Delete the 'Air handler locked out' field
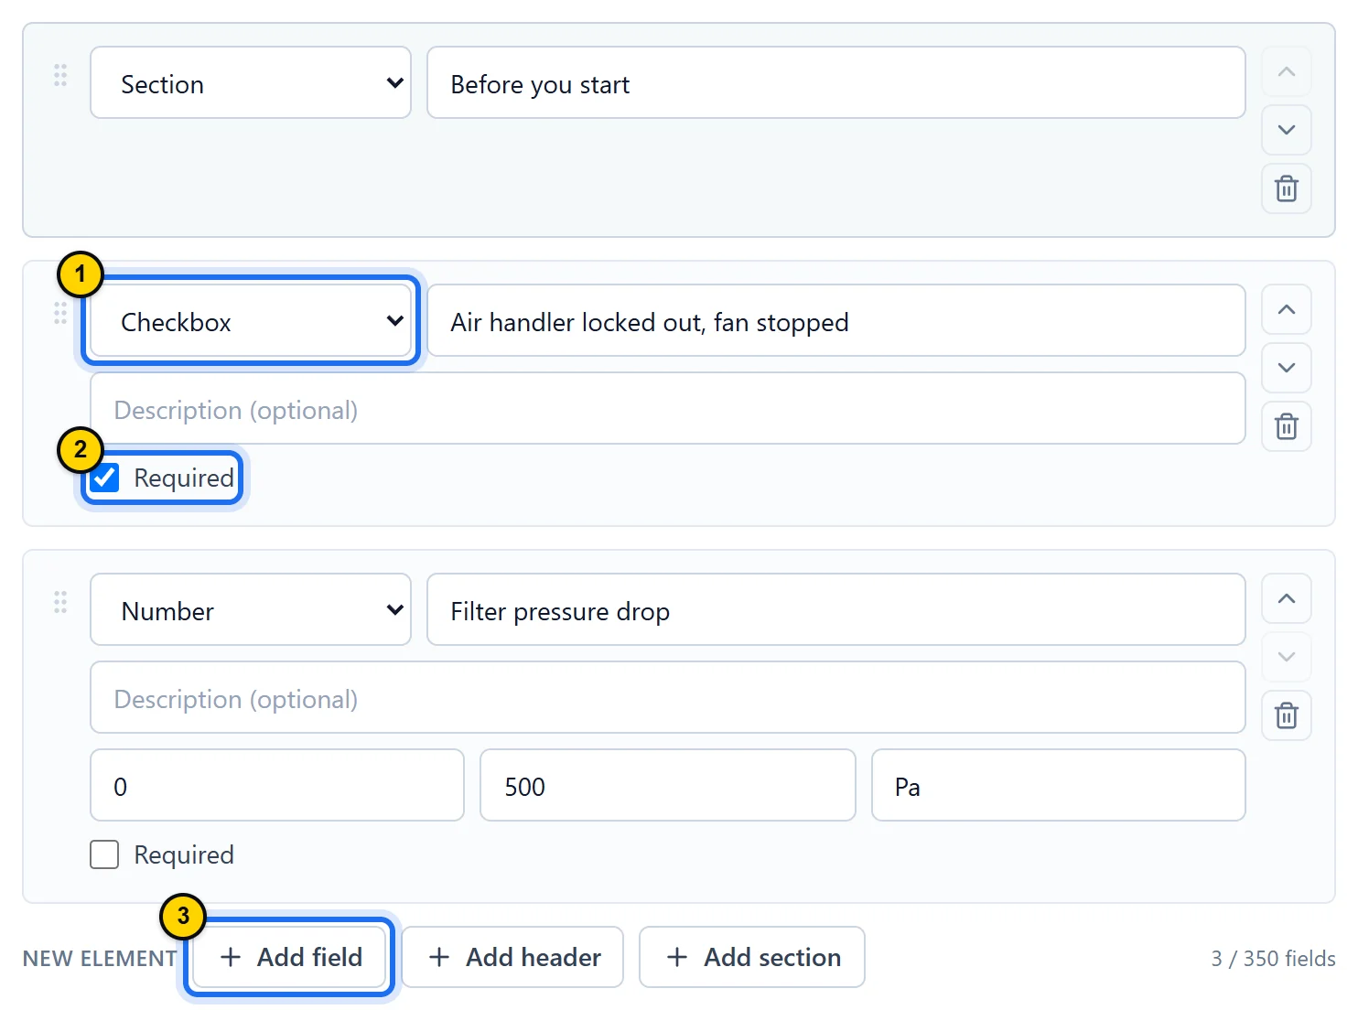The width and height of the screenshot is (1358, 1010). pos(1286,426)
